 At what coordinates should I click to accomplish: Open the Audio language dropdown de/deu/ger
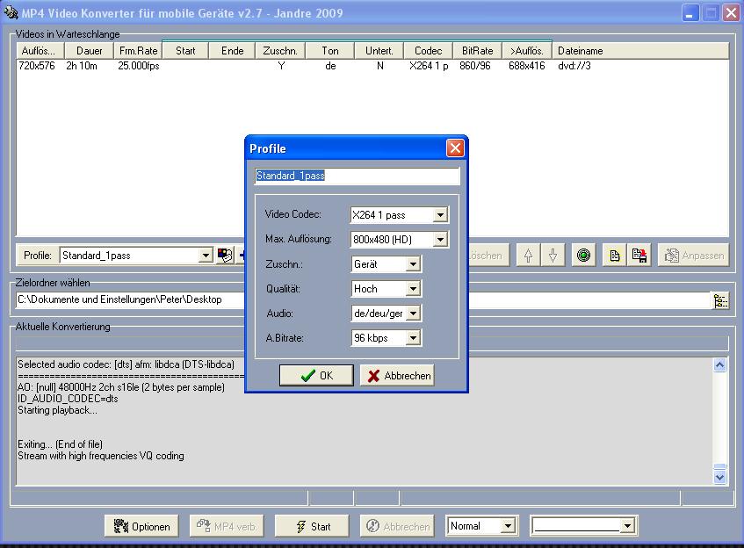413,314
